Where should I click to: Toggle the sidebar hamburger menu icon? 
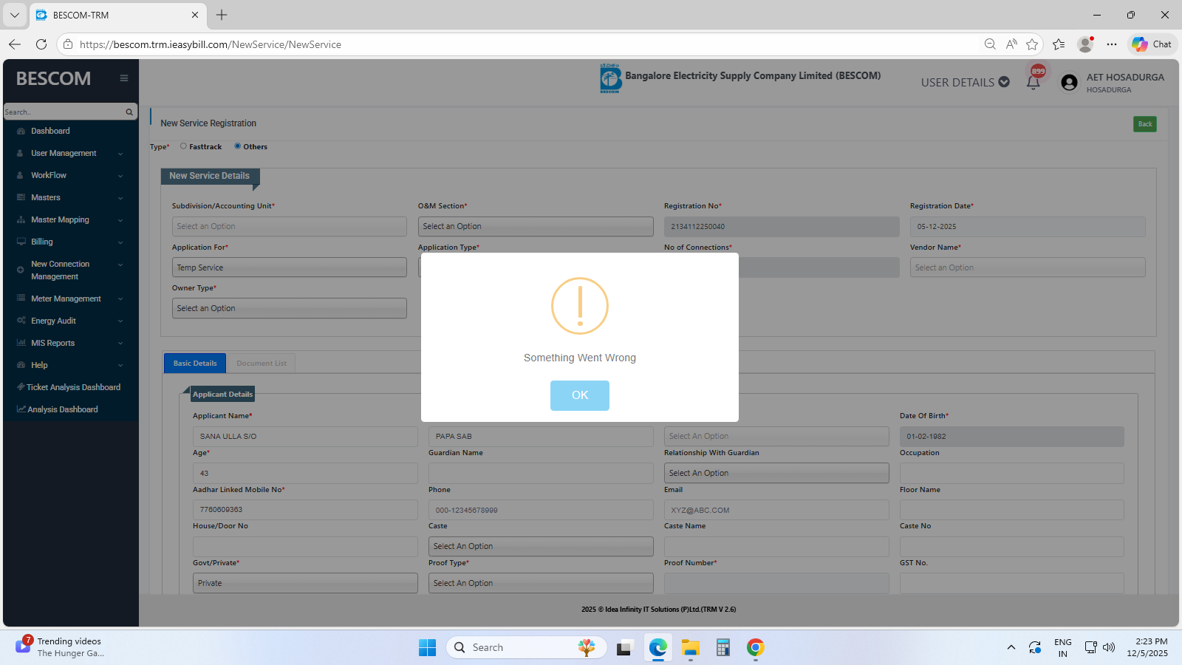(x=124, y=78)
